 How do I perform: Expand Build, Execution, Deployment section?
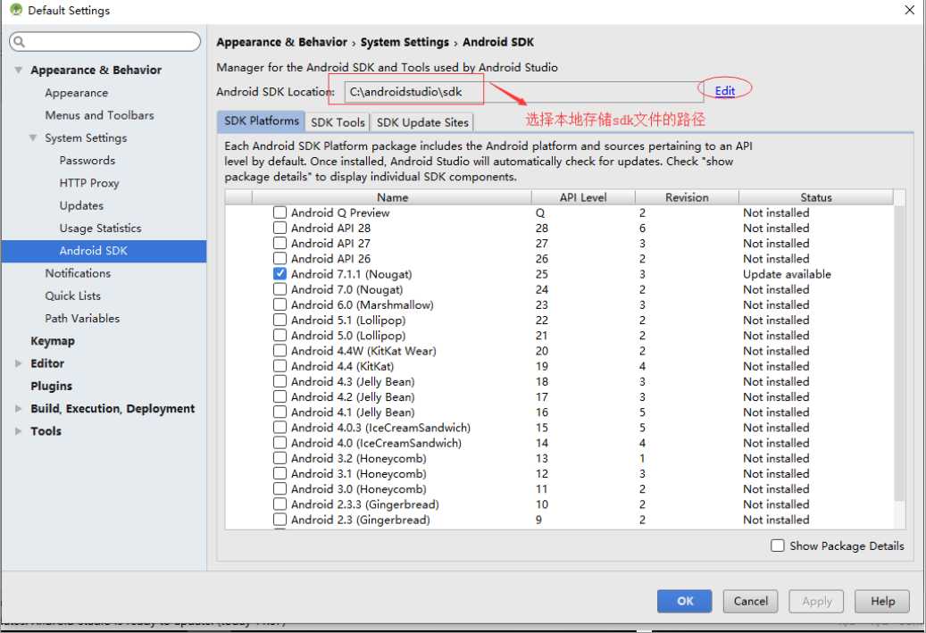(x=19, y=409)
